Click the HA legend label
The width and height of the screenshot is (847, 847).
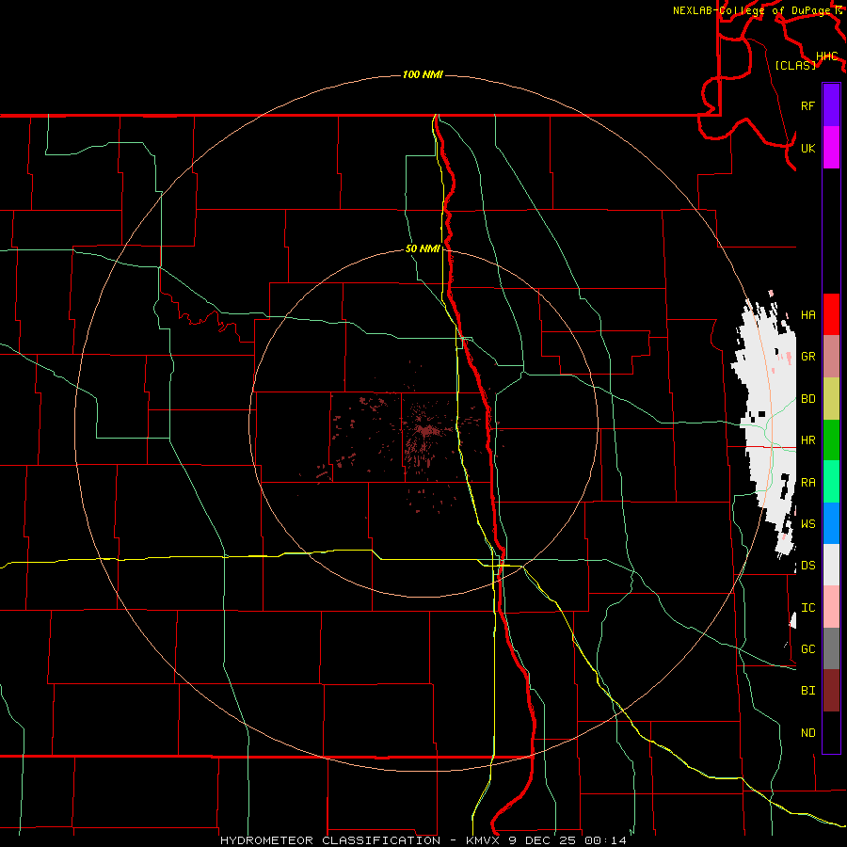point(808,314)
